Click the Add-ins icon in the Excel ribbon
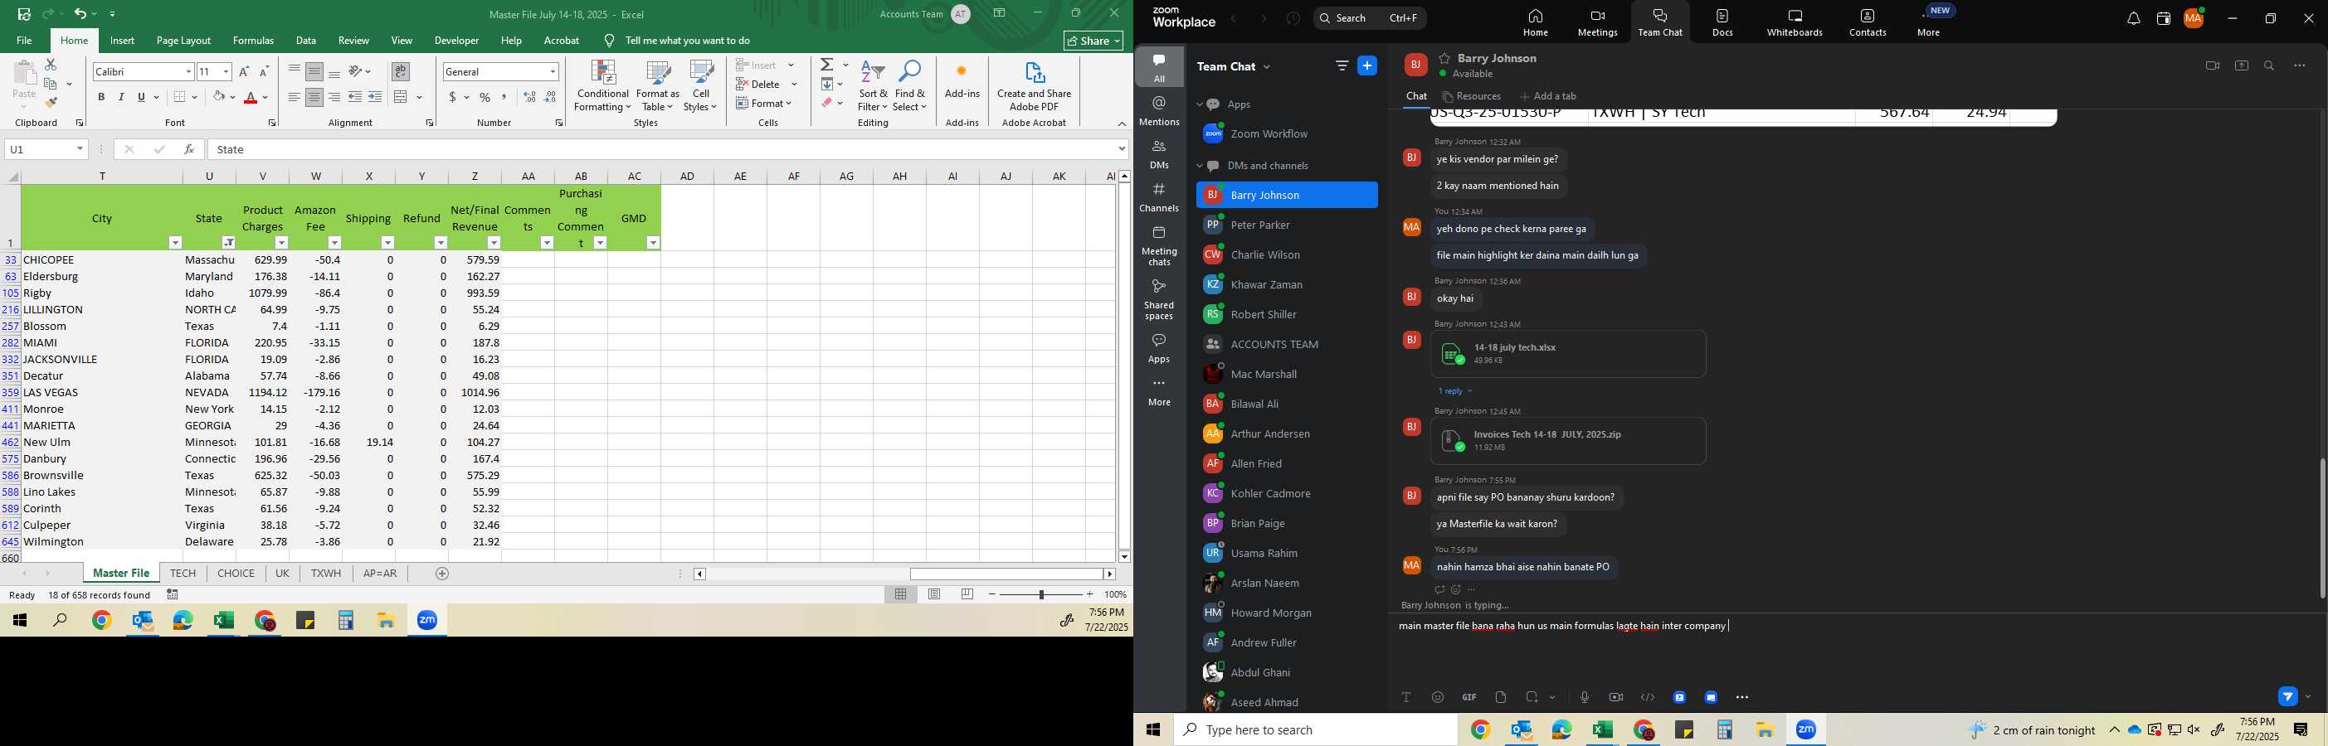The width and height of the screenshot is (2328, 746). click(x=962, y=71)
